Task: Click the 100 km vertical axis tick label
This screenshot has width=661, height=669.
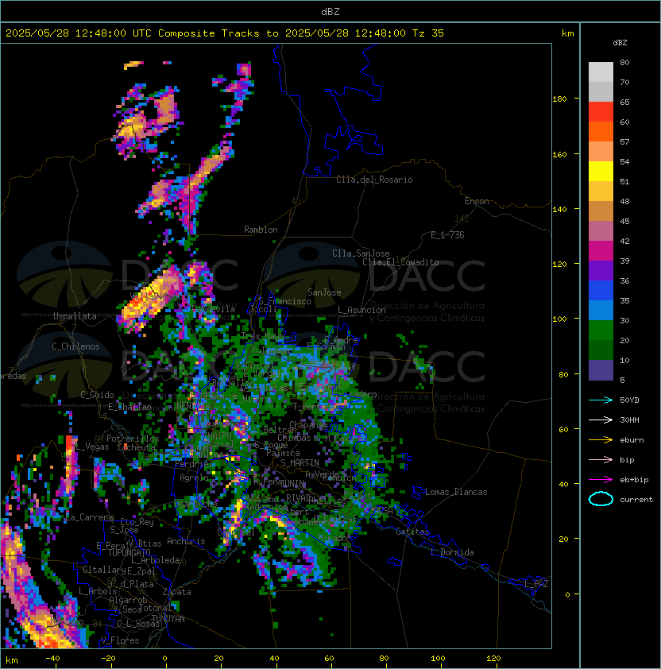Action: click(x=559, y=319)
